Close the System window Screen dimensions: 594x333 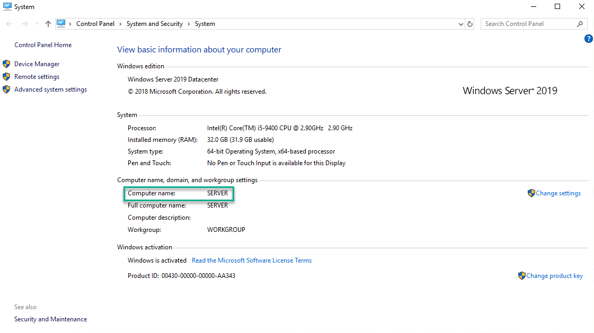point(581,6)
